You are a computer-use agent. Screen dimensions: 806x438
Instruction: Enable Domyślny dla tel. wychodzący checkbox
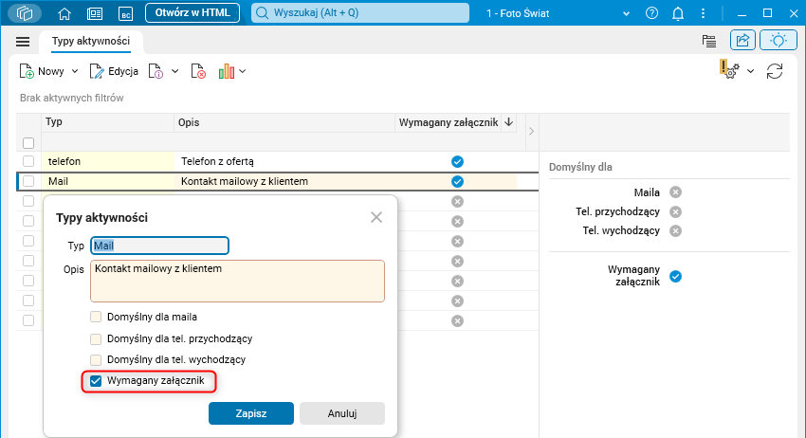[96, 360]
